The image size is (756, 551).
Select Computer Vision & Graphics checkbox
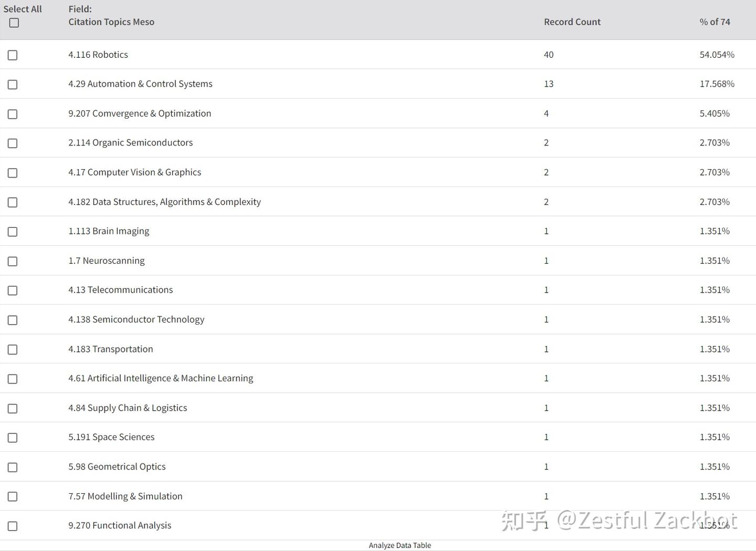point(13,173)
